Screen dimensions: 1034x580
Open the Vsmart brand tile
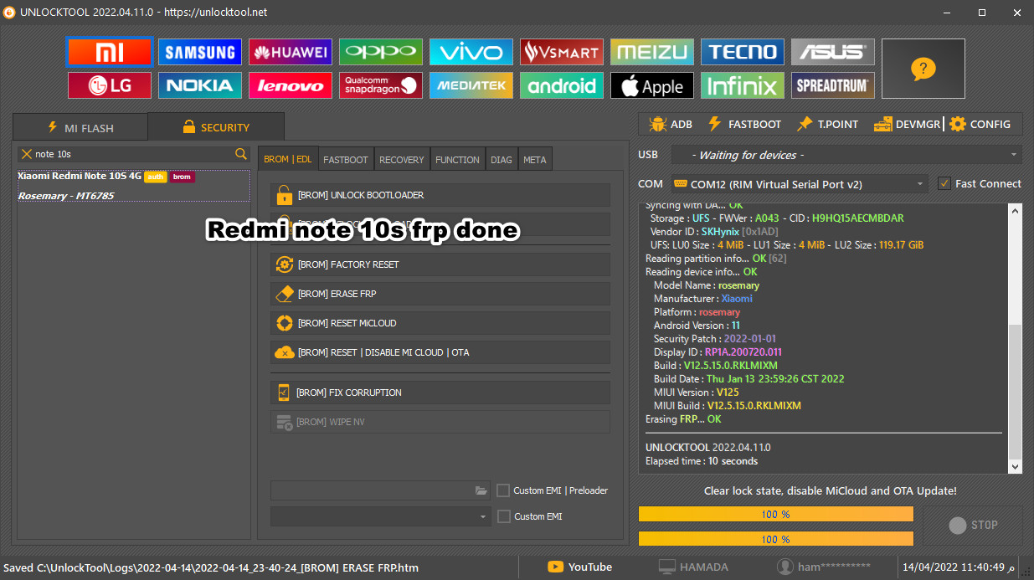[x=561, y=52]
